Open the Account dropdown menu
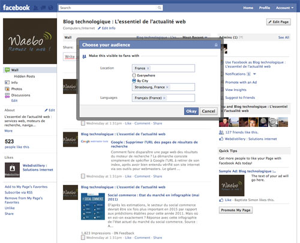The width and height of the screenshot is (300, 243). (x=284, y=8)
